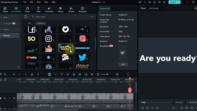Open the Help menu
The height and width of the screenshot is (111, 197).
point(53,2)
